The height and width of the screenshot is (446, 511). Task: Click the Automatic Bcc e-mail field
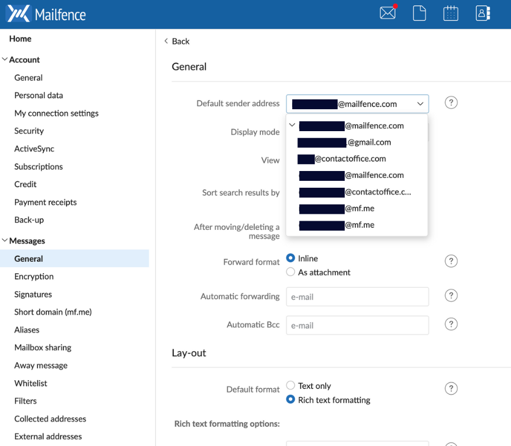point(357,325)
